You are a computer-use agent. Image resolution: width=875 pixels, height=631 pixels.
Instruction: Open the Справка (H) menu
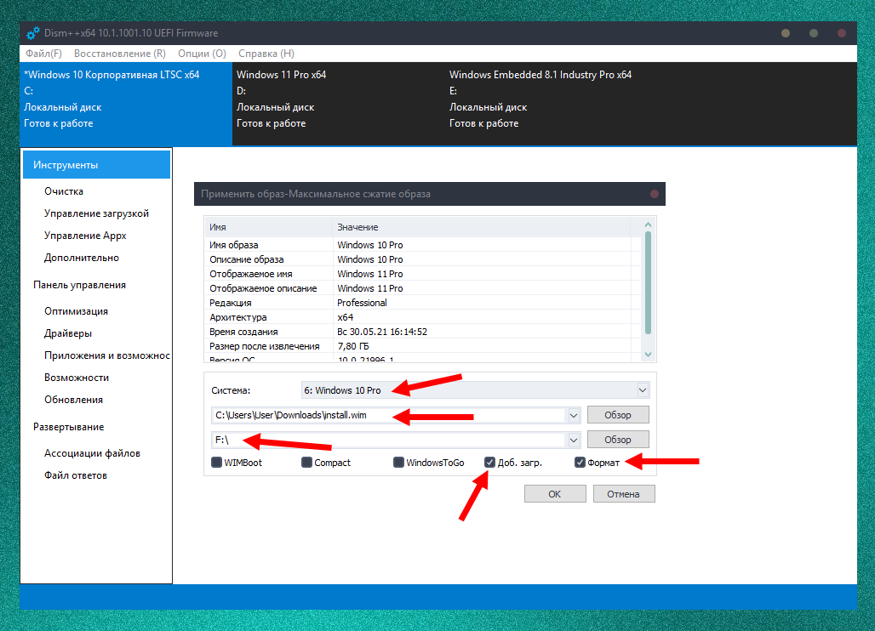pos(266,54)
